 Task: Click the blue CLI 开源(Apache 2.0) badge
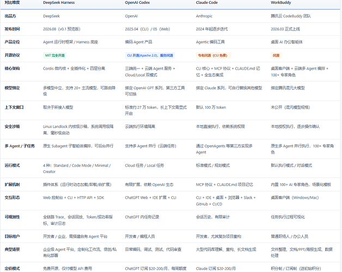[150, 55]
